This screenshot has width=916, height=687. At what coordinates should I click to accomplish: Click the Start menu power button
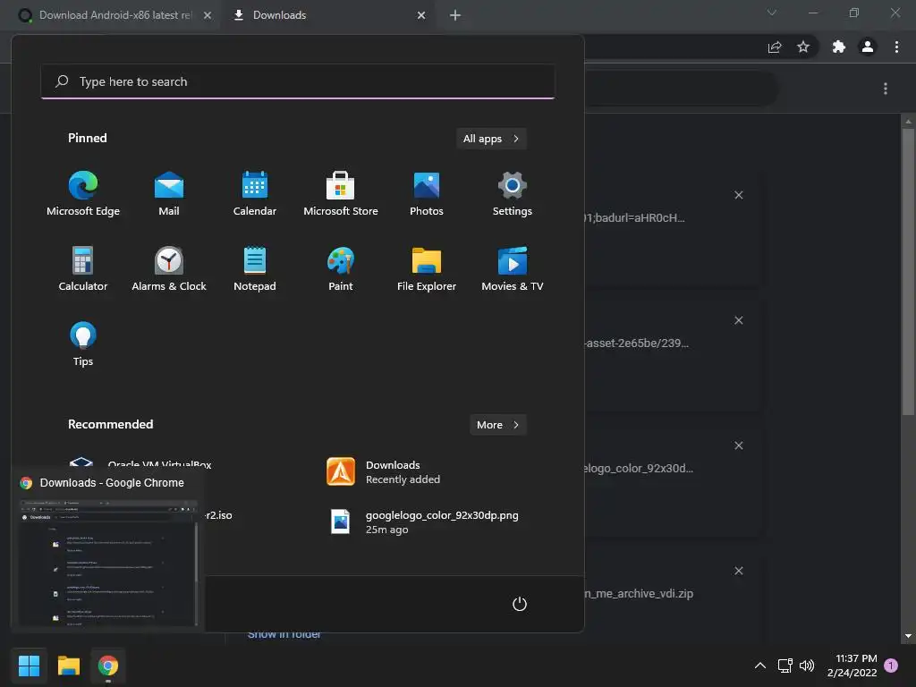click(x=520, y=604)
